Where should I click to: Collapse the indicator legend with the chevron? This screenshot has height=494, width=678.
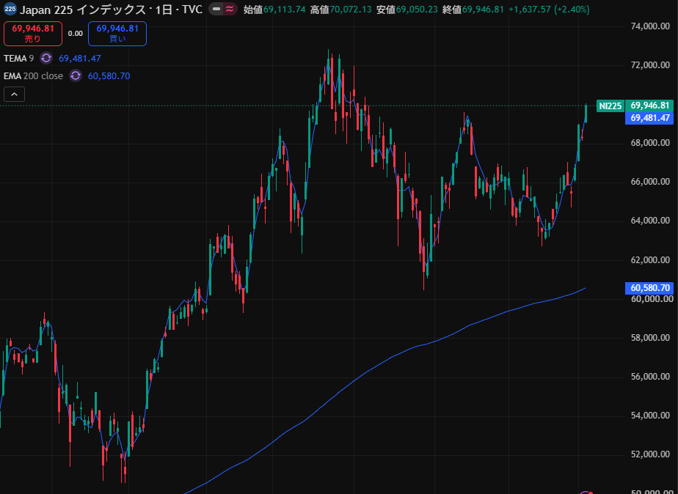pos(14,94)
